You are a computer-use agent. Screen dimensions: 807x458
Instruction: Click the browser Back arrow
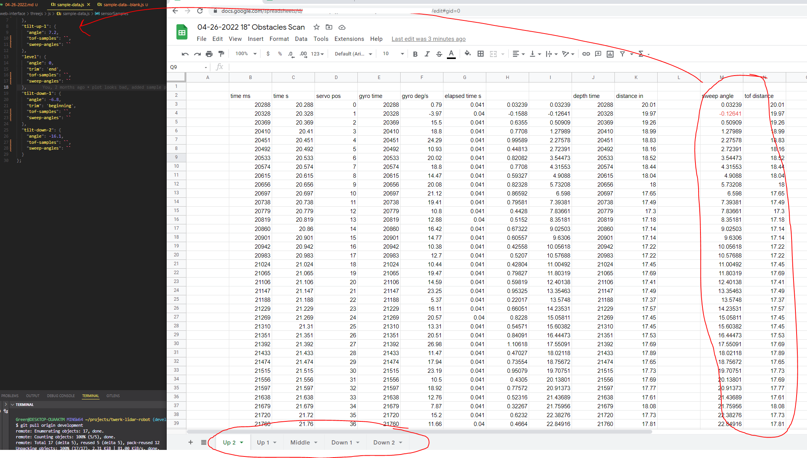coord(175,11)
